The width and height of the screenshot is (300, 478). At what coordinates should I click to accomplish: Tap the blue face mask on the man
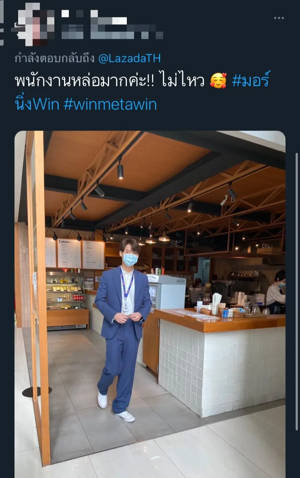coord(130,259)
